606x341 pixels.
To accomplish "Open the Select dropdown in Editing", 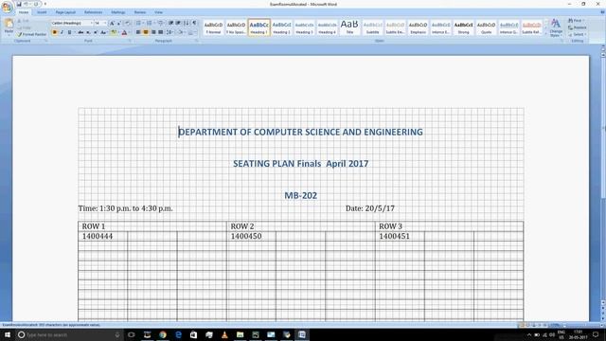I will 577,34.
